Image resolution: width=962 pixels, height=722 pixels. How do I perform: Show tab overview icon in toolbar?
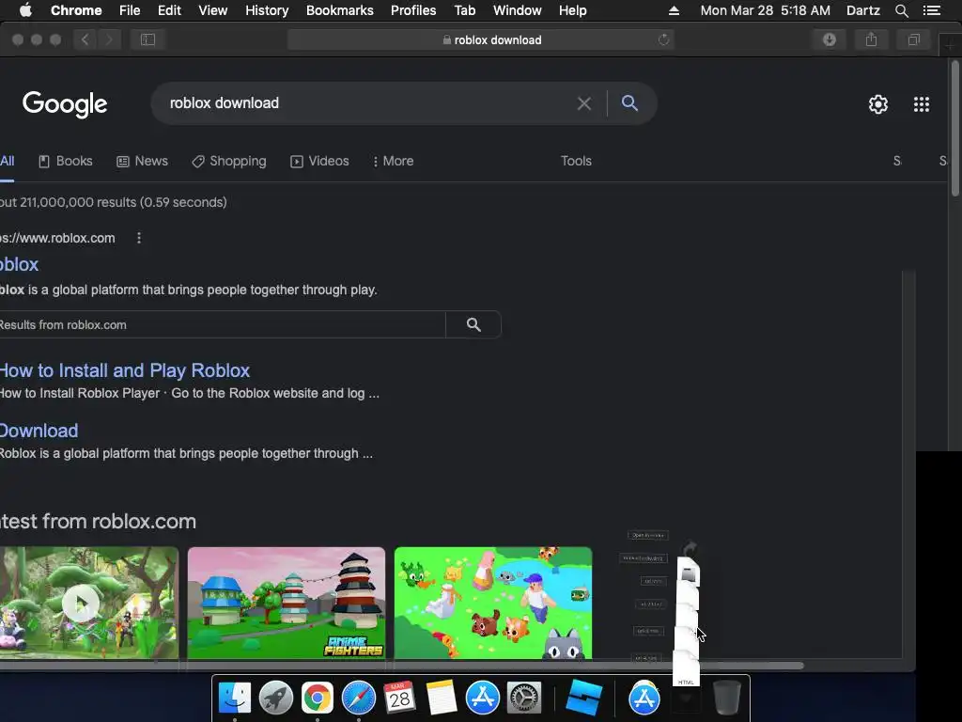pyautogui.click(x=913, y=39)
